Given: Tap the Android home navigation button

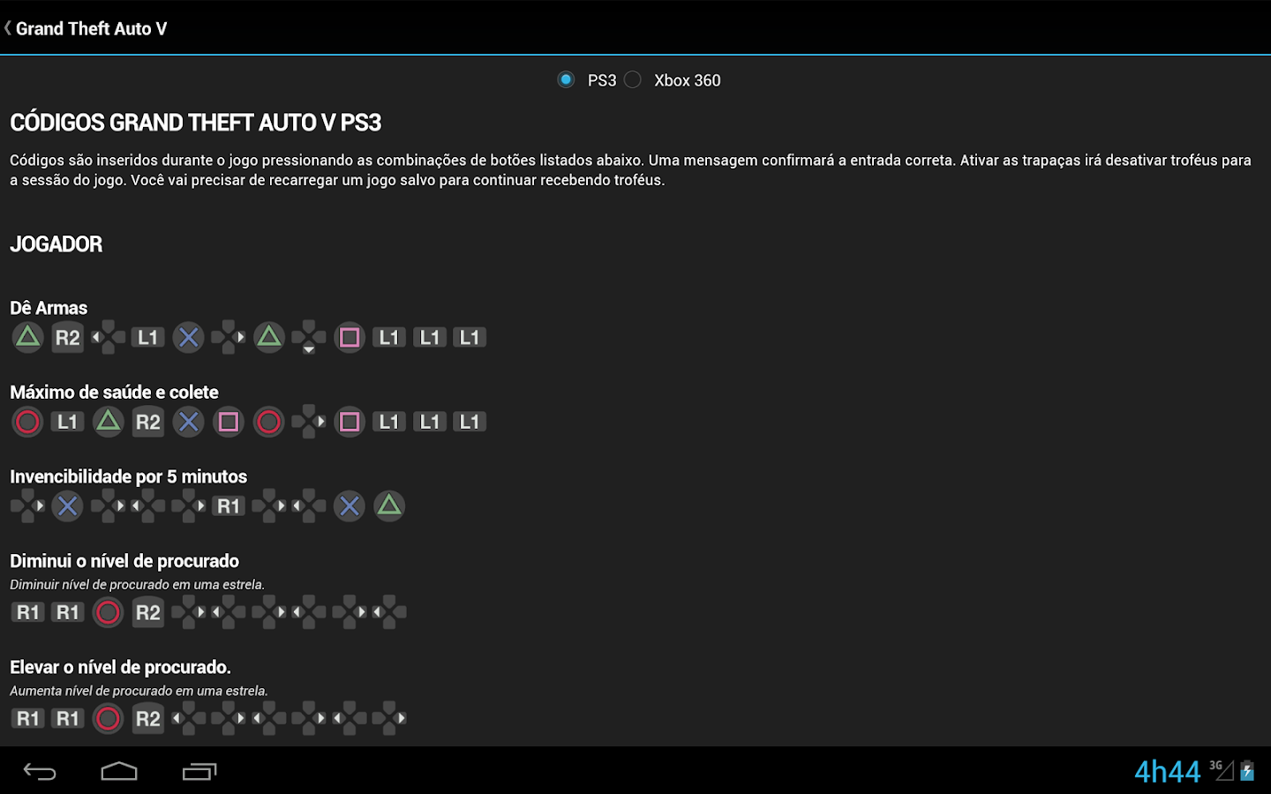Looking at the screenshot, I should click(x=119, y=772).
